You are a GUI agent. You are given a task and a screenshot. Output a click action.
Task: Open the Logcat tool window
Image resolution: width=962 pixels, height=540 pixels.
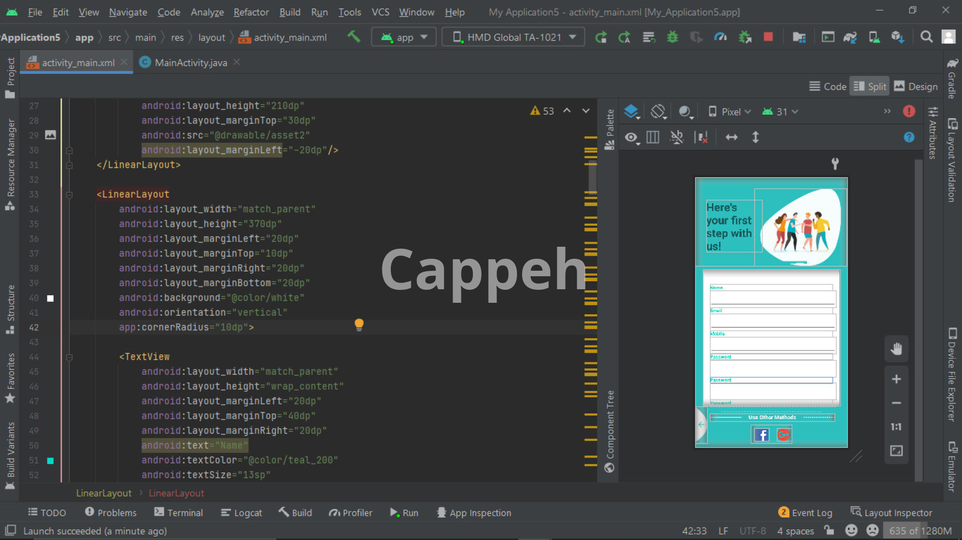coord(242,512)
